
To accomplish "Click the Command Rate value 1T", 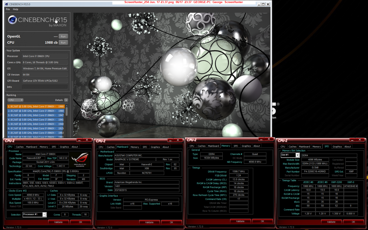I will (239, 199).
